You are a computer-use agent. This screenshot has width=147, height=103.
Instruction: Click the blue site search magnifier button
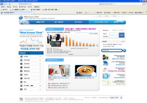[x=124, y=51]
